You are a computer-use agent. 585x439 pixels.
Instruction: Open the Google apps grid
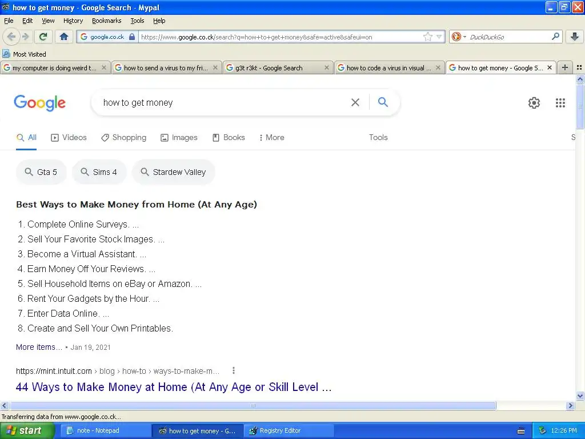[x=560, y=103]
